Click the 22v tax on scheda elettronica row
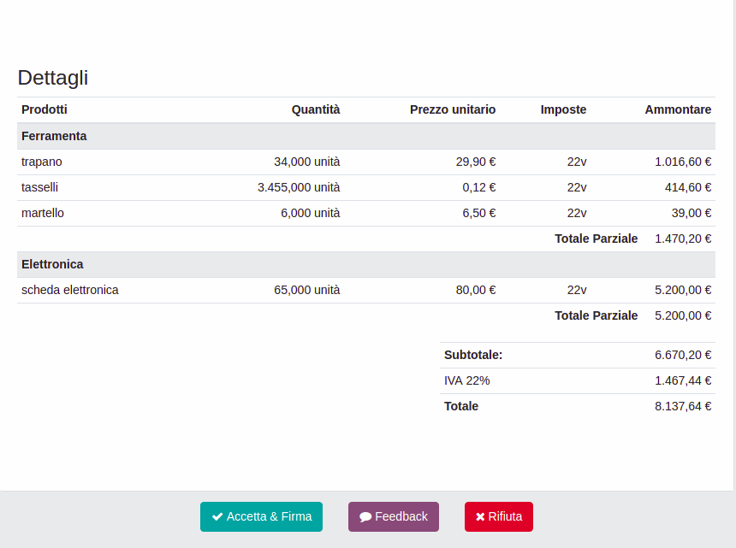The image size is (736, 548). (577, 290)
